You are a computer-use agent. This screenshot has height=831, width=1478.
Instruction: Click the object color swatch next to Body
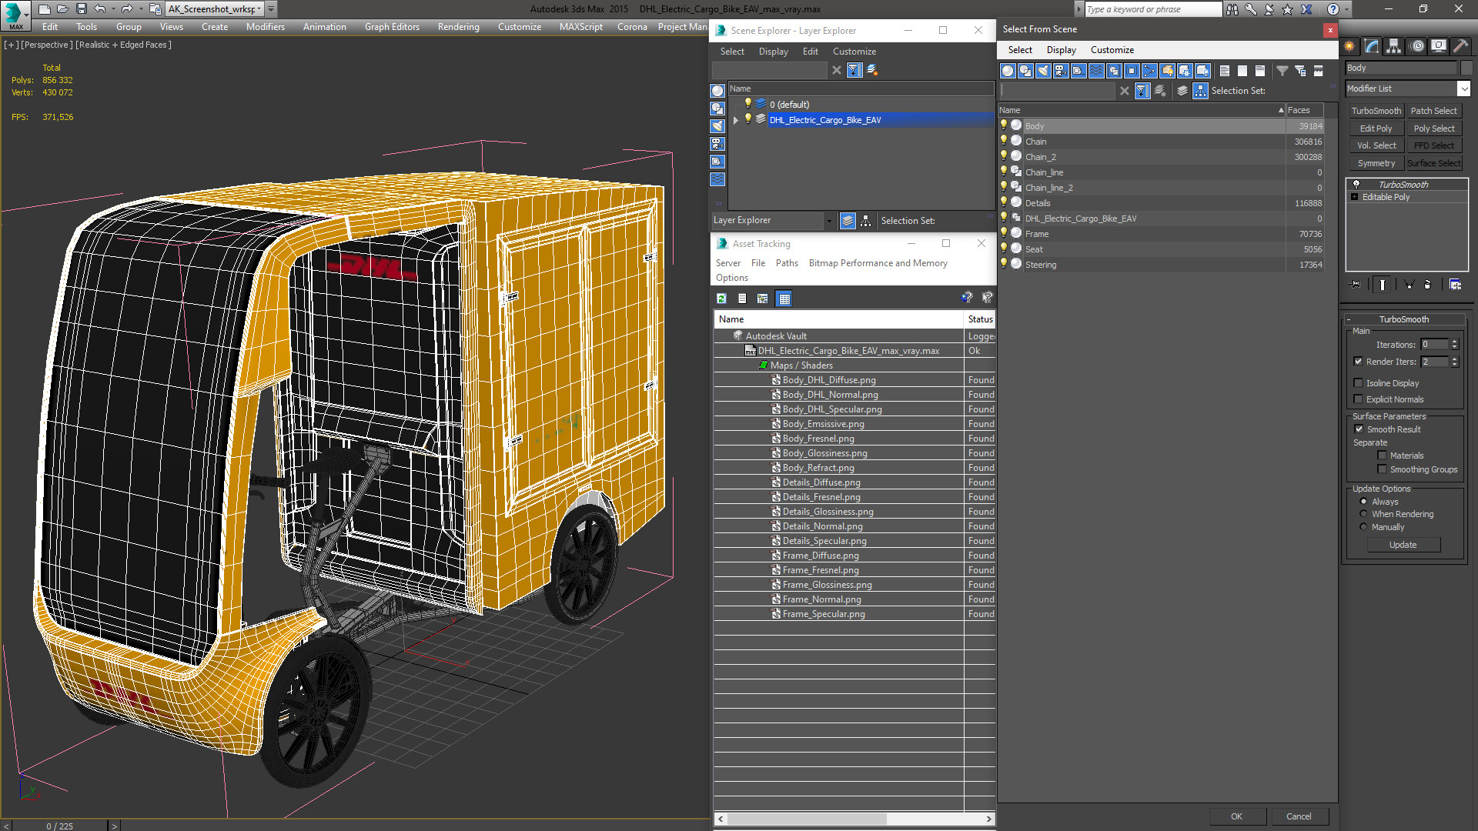1466,68
